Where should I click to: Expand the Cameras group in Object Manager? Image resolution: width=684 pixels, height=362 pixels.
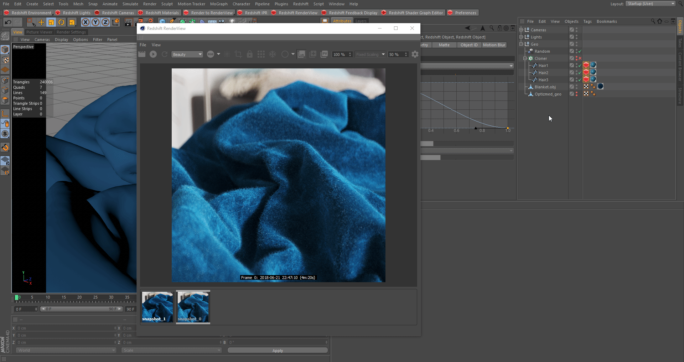521,30
